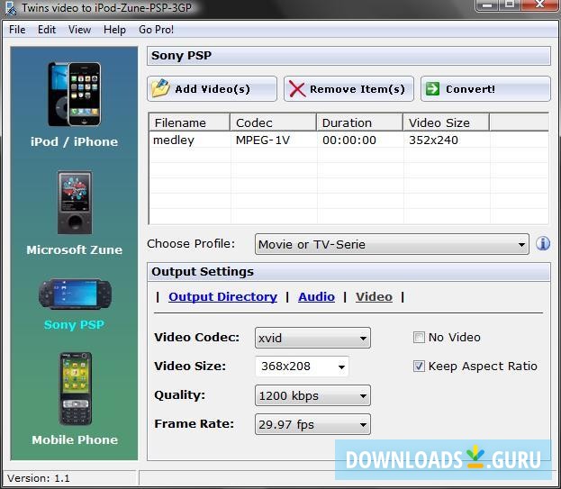Click Remove Item(s) button
The height and width of the screenshot is (489, 561).
348,89
